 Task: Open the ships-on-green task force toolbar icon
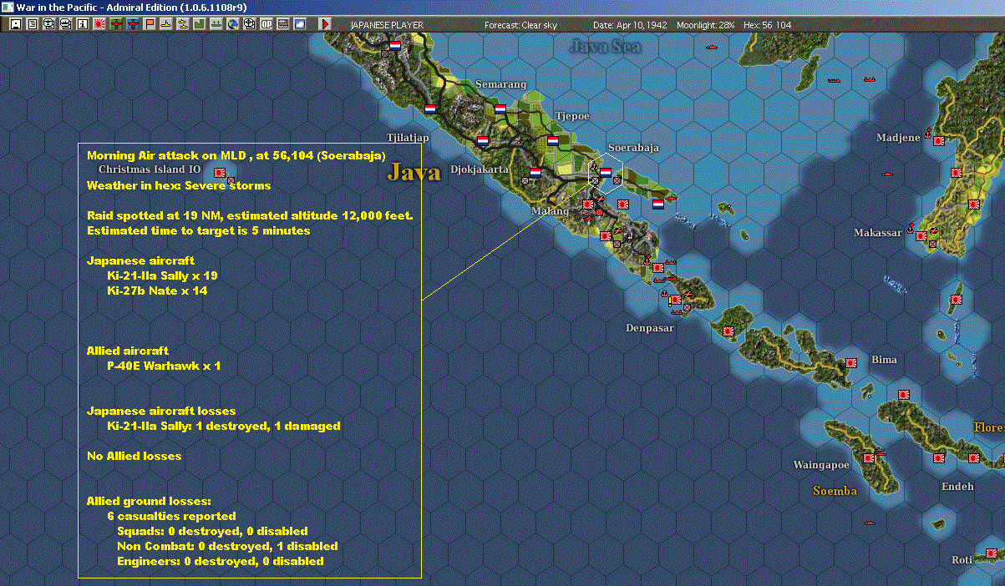point(216,24)
